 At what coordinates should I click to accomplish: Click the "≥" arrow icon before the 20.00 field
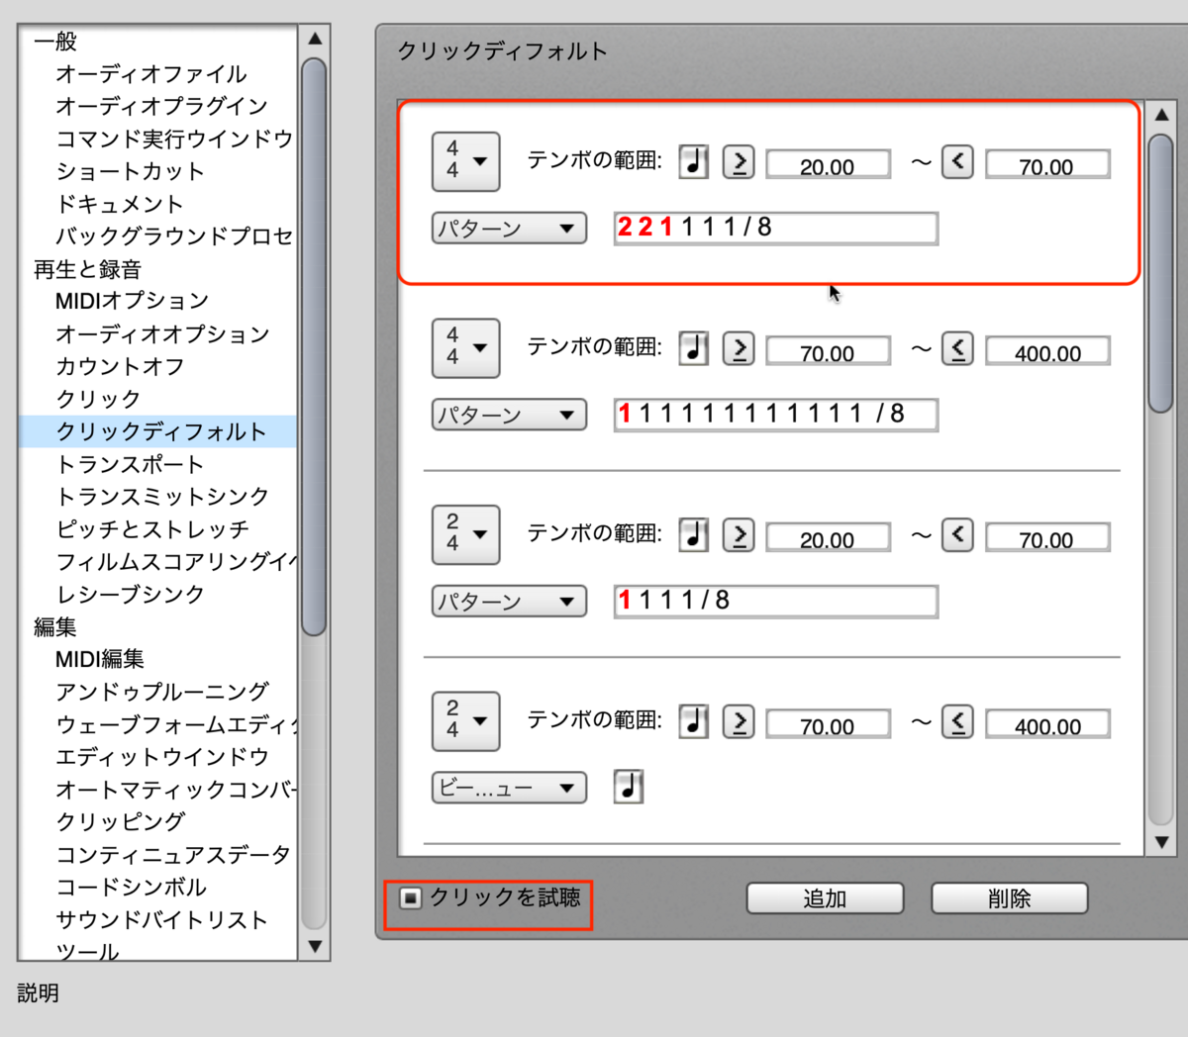[x=739, y=162]
